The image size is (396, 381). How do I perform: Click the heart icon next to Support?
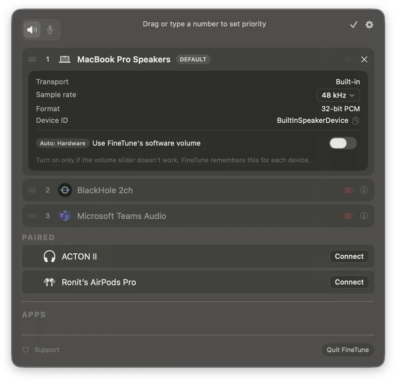pyautogui.click(x=26, y=350)
